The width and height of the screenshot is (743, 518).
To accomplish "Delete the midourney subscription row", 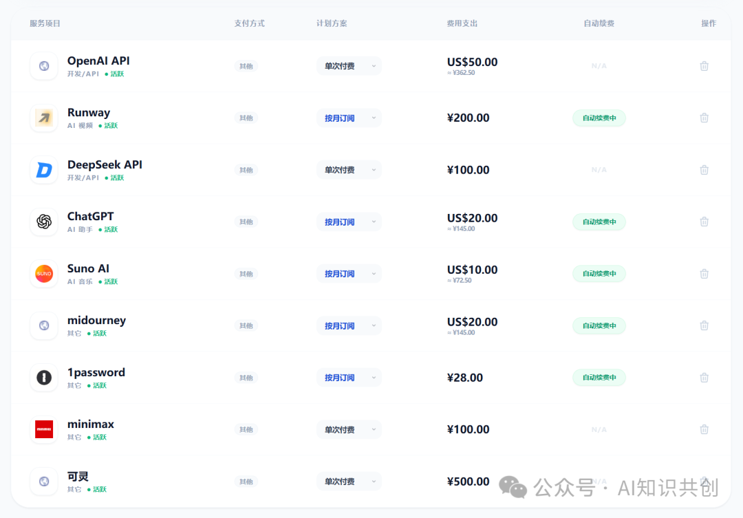I will click(x=704, y=325).
